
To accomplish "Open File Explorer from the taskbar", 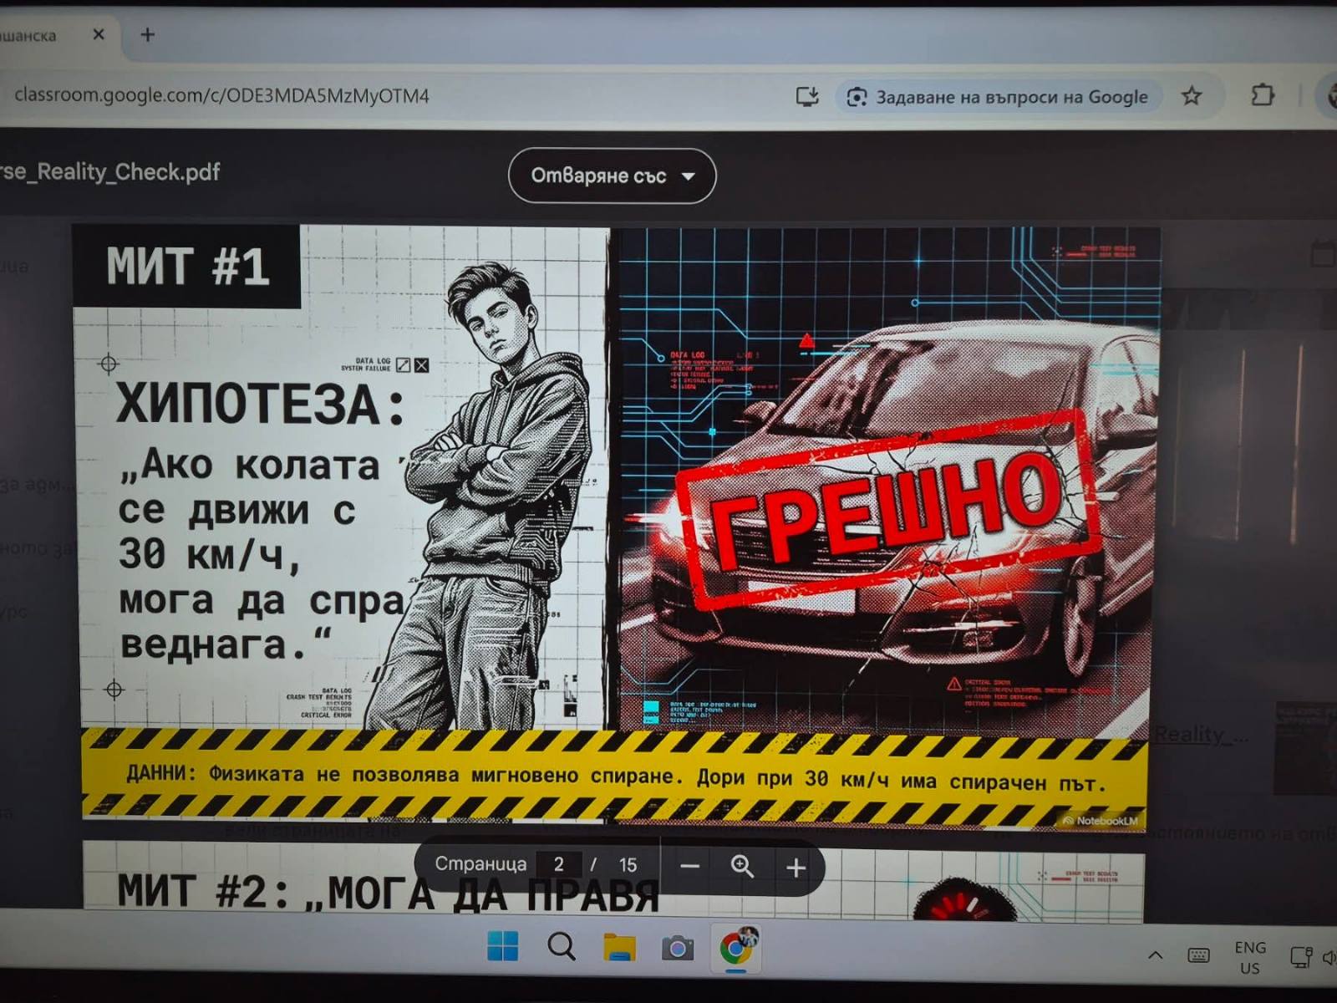I will 619,948.
